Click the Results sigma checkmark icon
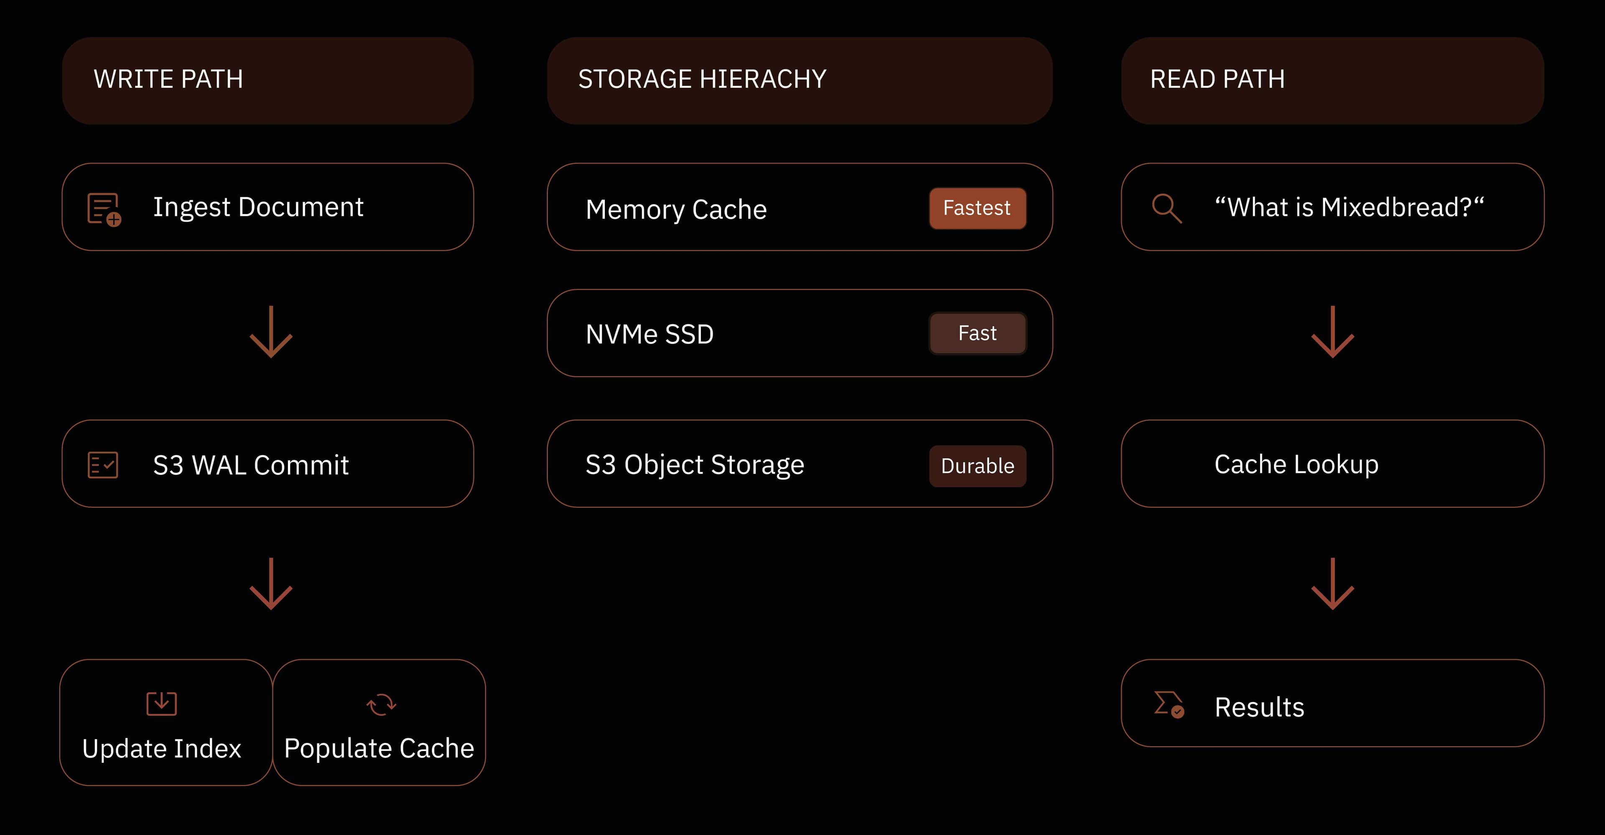Viewport: 1605px width, 835px height. pyautogui.click(x=1168, y=705)
